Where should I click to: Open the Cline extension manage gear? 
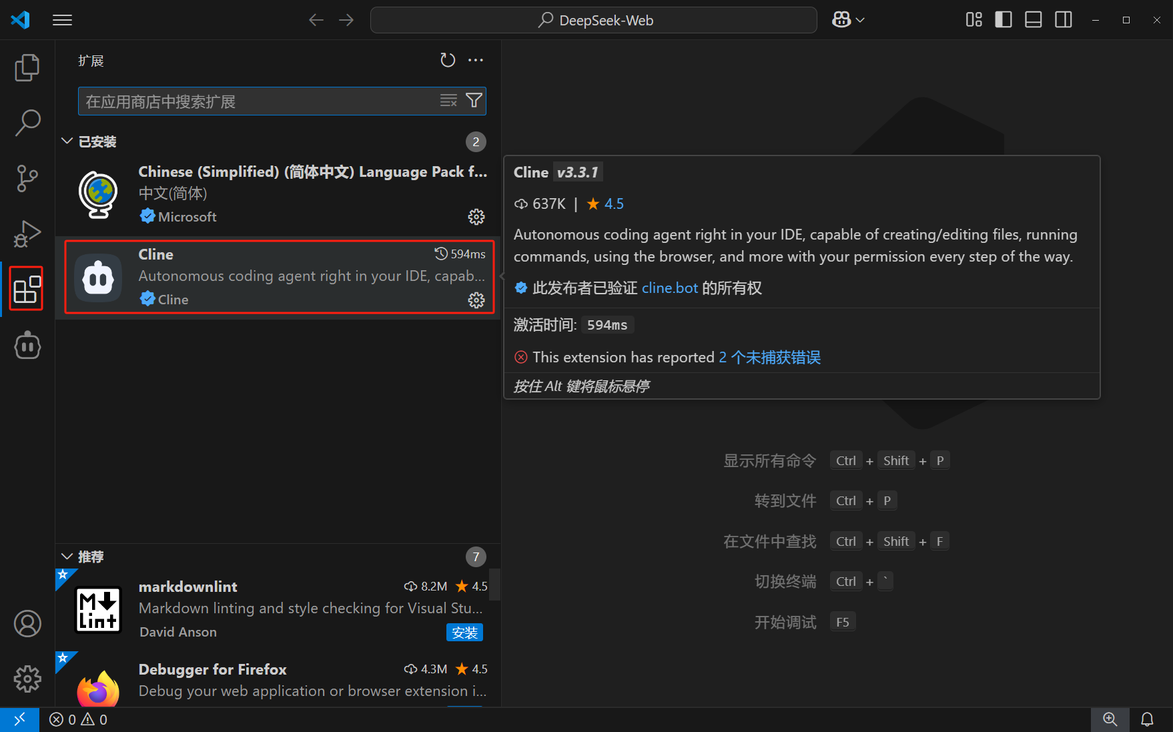click(x=476, y=300)
